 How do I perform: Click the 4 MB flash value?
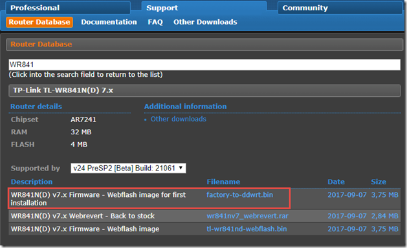[x=79, y=144]
